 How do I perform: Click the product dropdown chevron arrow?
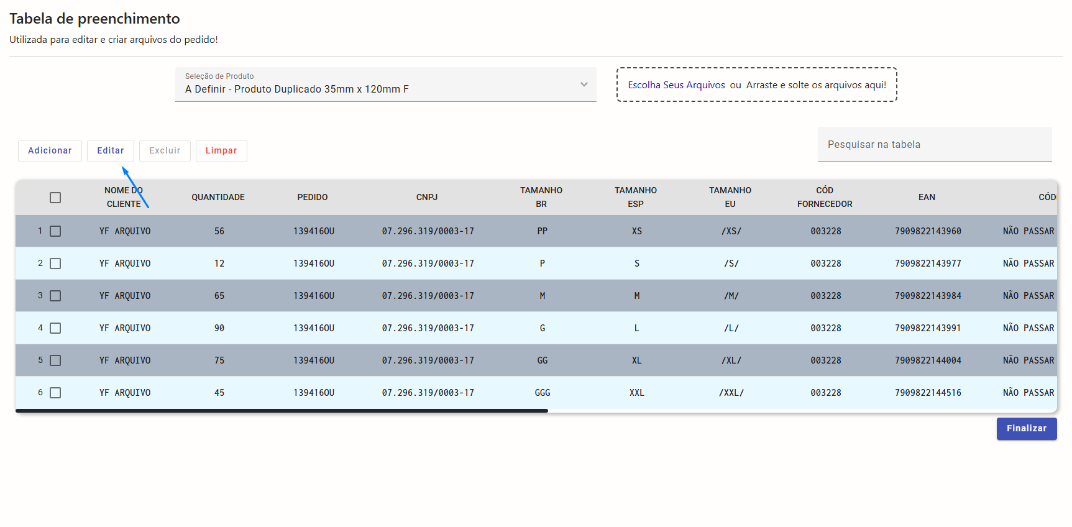(584, 85)
